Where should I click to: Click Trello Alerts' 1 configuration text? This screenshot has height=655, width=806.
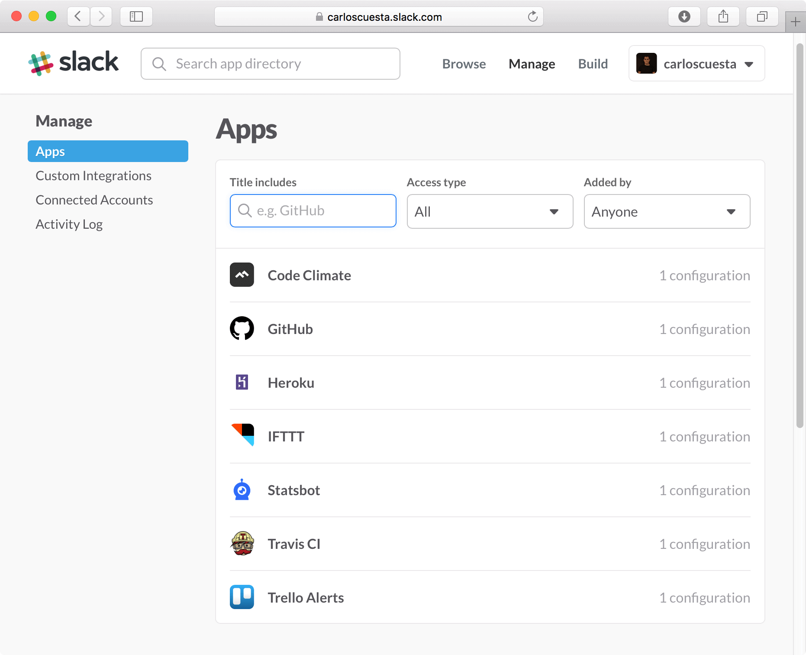coord(705,598)
